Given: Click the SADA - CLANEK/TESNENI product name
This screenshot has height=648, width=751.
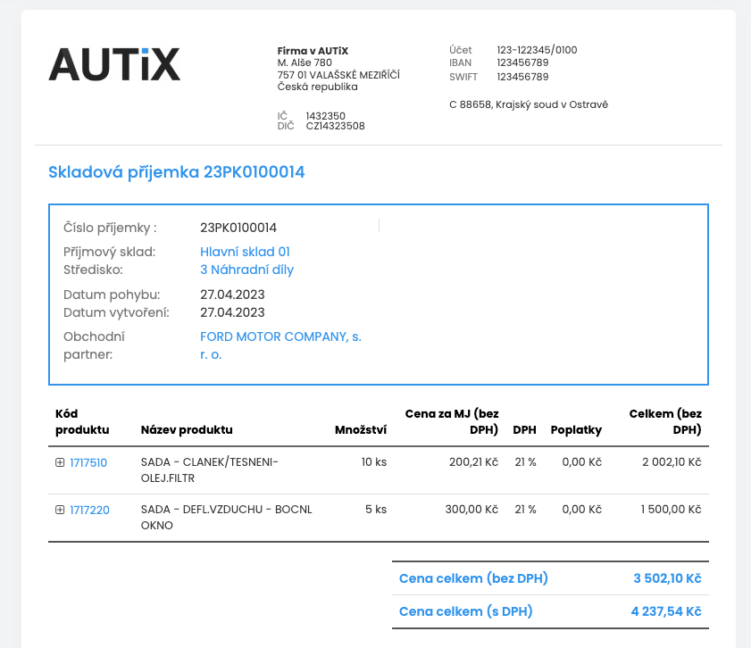Looking at the screenshot, I should tap(210, 462).
